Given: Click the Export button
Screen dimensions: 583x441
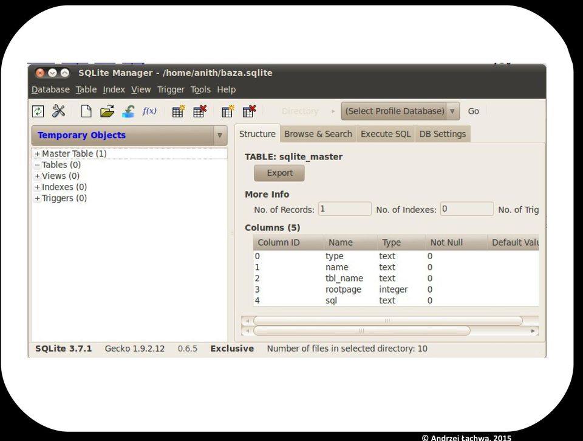Looking at the screenshot, I should [x=279, y=173].
